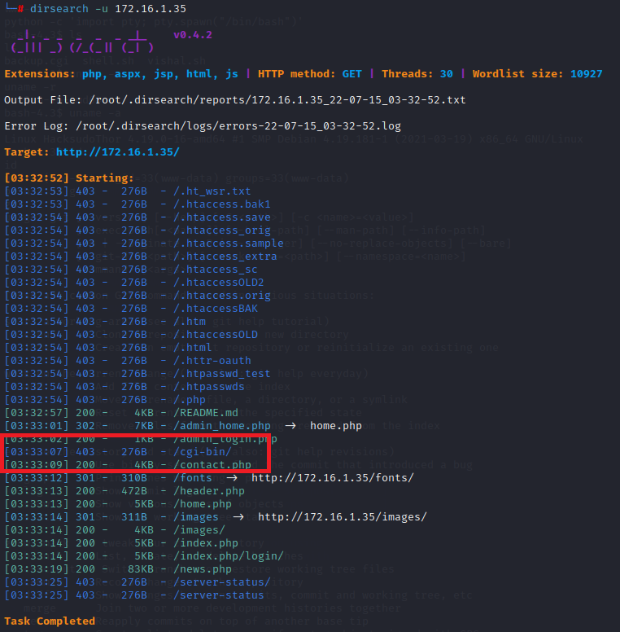Click the Task Completed message
Image resolution: width=620 pixels, height=632 pixels.
[x=50, y=621]
